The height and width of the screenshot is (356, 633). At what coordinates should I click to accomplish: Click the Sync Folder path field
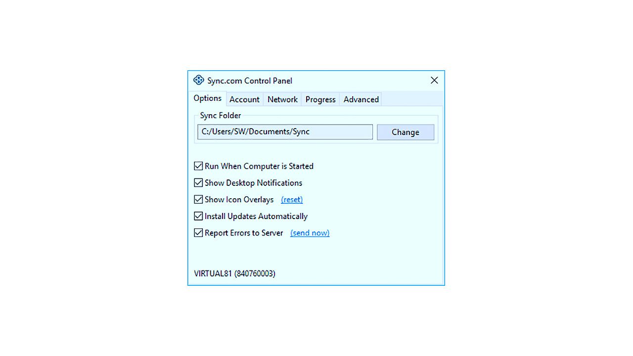(285, 132)
